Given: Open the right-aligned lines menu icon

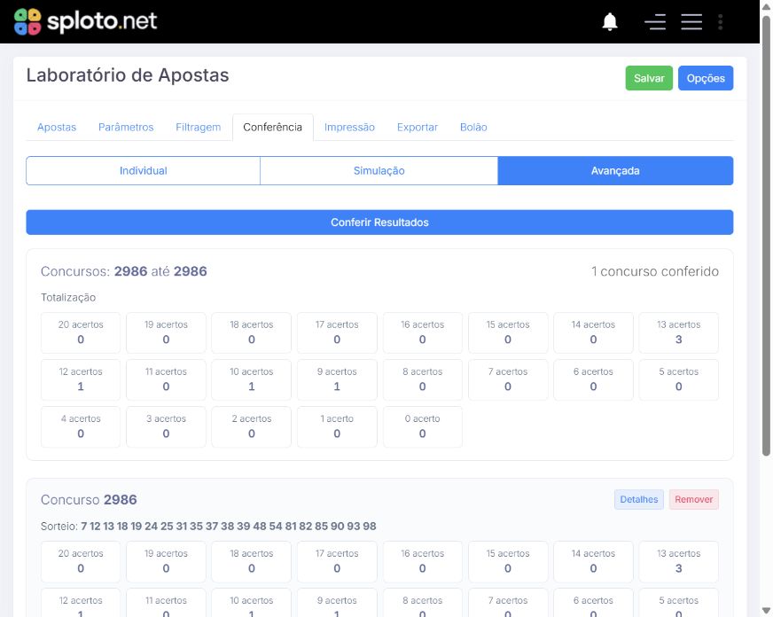Looking at the screenshot, I should [655, 21].
